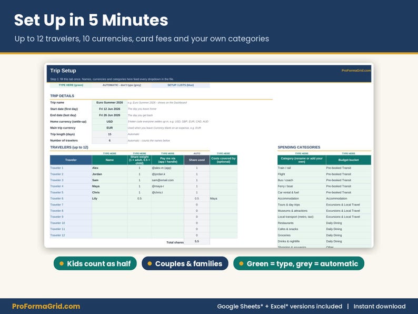Click the "Green = type, grey = automatic" pill

click(x=298, y=263)
